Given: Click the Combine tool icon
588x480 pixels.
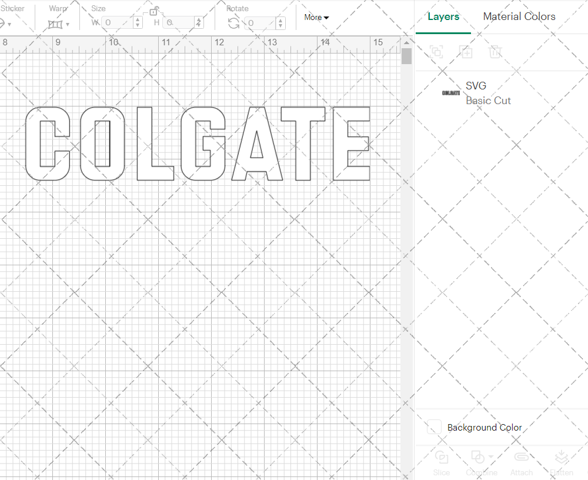Looking at the screenshot, I should [x=477, y=457].
